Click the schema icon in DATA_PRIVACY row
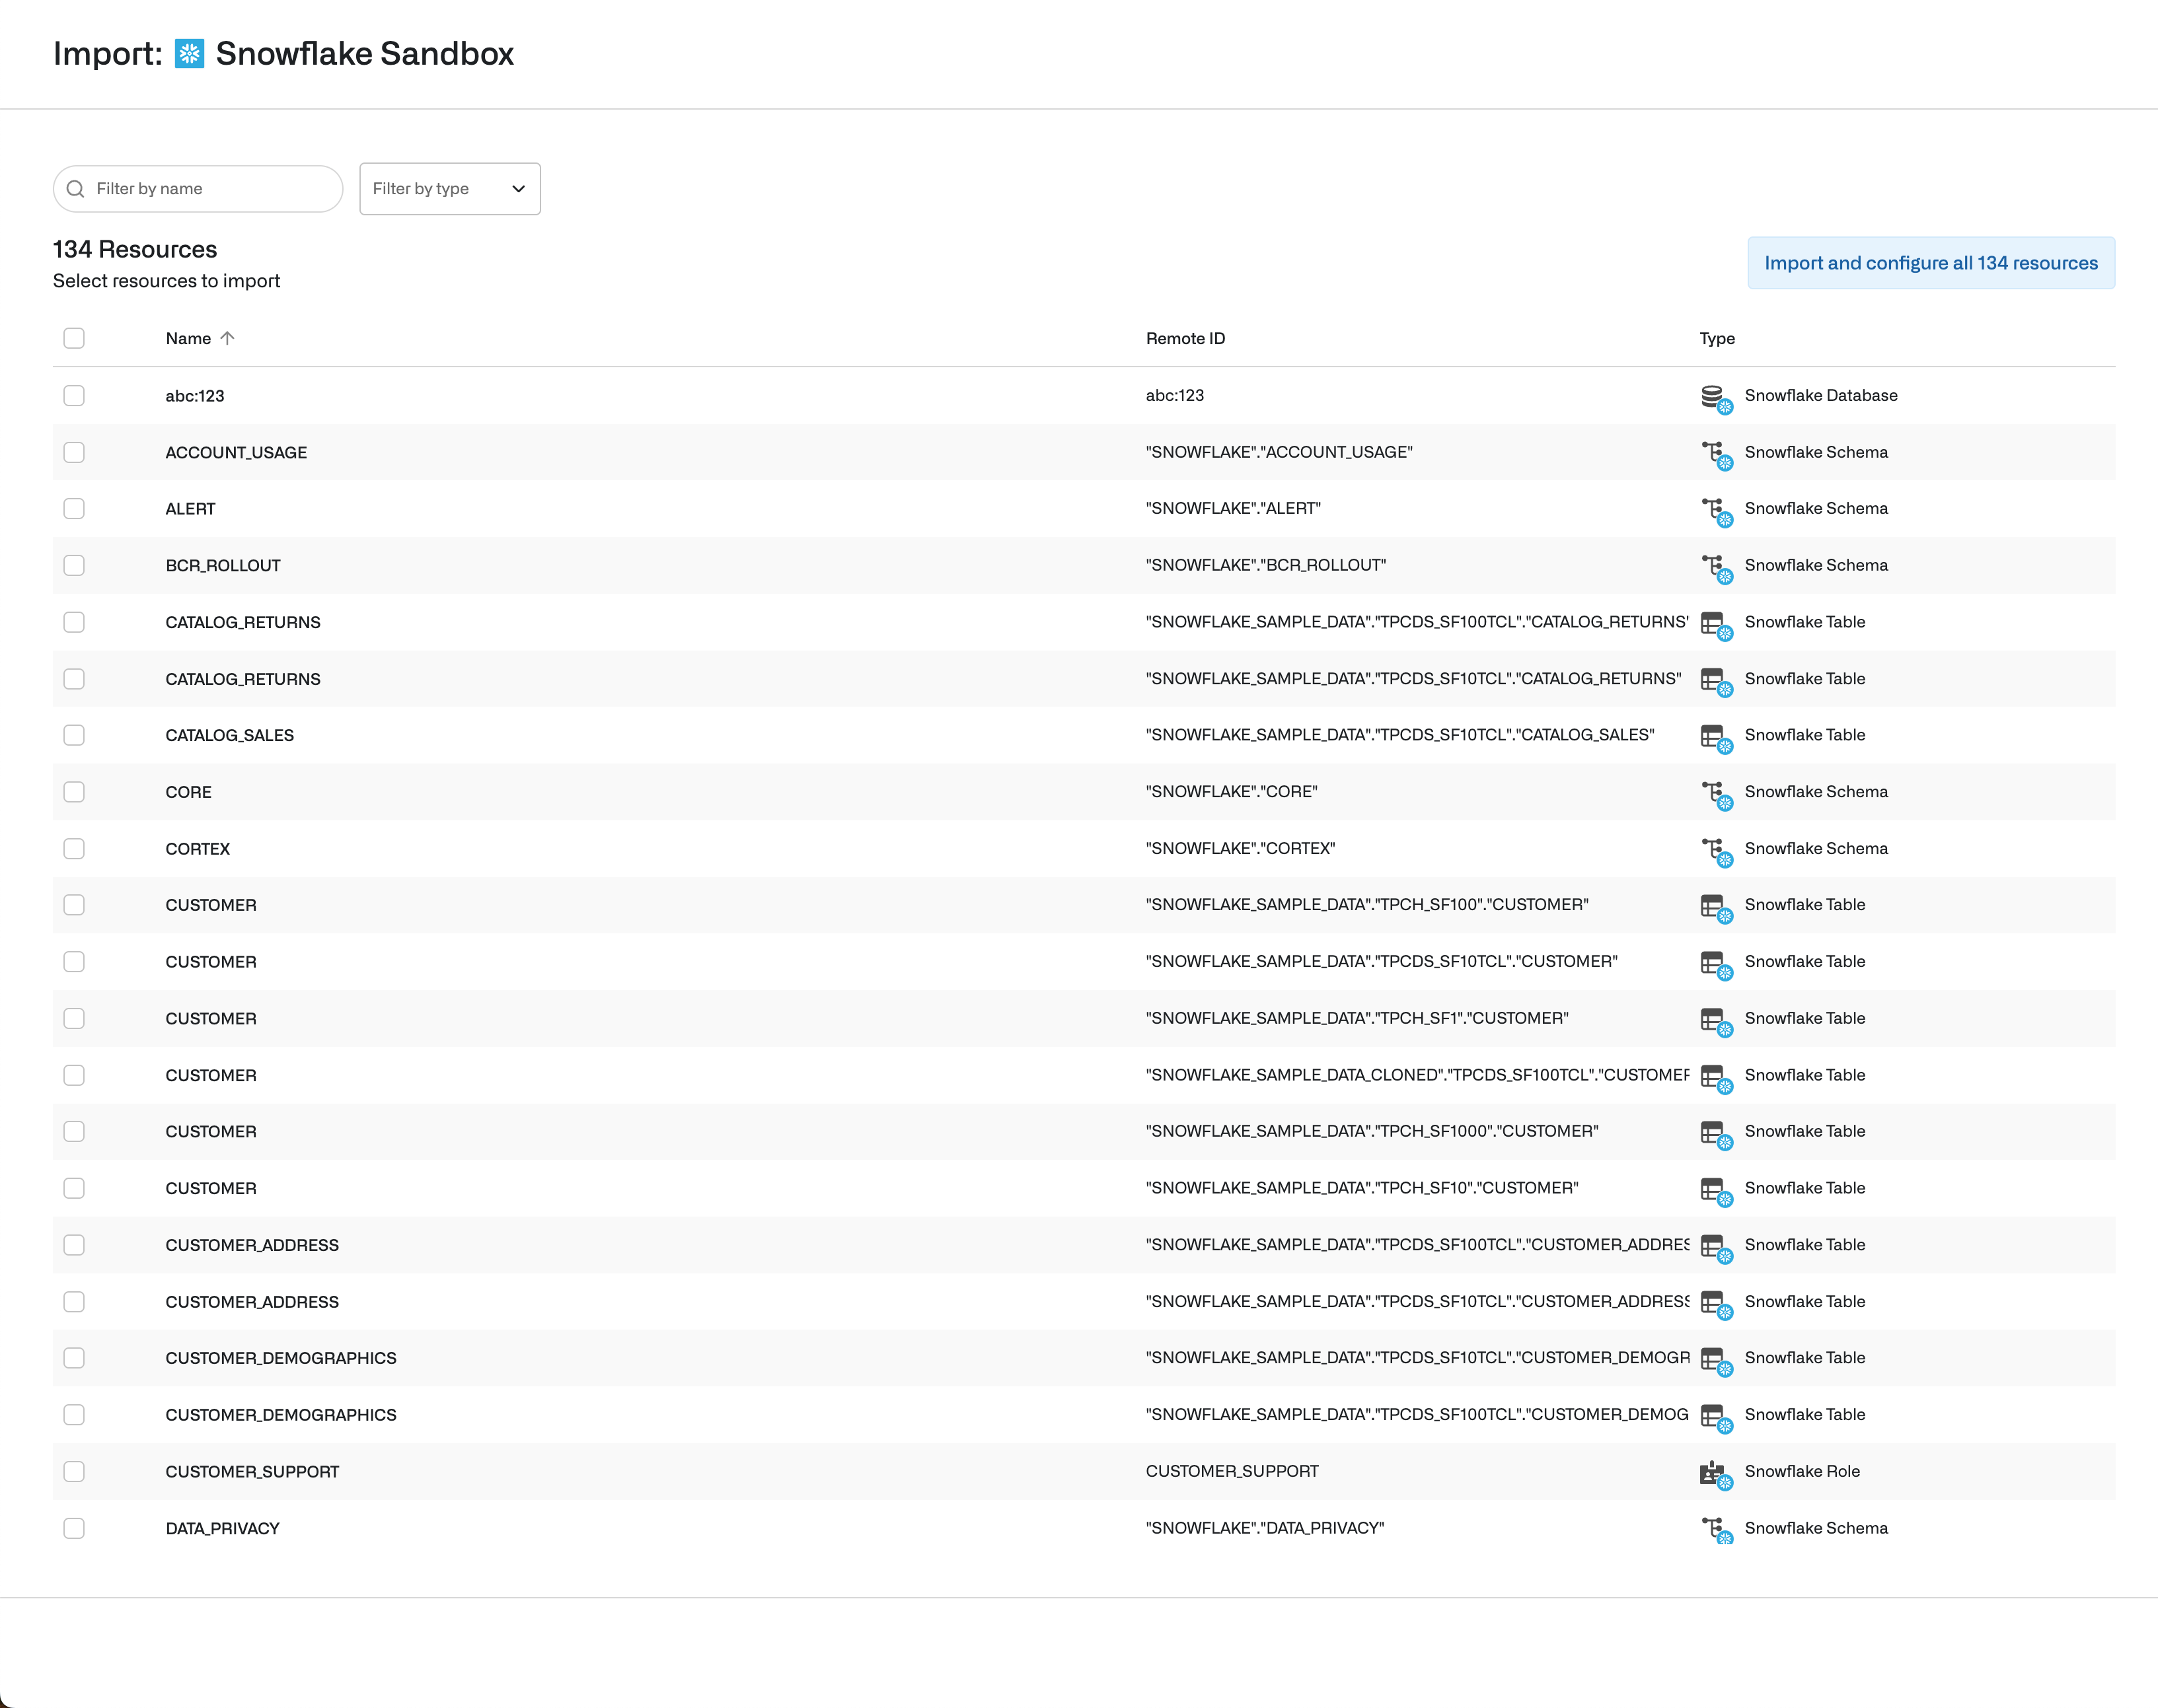Viewport: 2158px width, 1708px height. pyautogui.click(x=1715, y=1530)
